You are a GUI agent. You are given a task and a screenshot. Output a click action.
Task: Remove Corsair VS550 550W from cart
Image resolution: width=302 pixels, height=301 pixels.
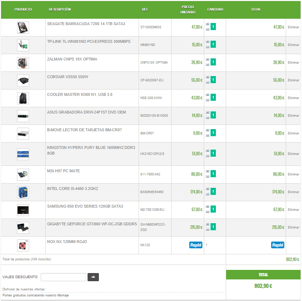pos(293,80)
